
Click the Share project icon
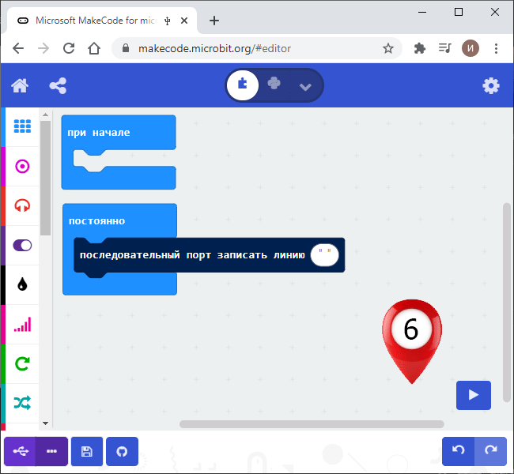58,86
